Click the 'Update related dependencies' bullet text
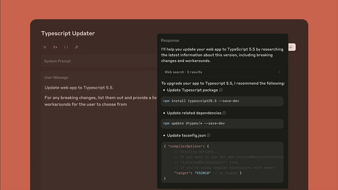 coord(194,113)
